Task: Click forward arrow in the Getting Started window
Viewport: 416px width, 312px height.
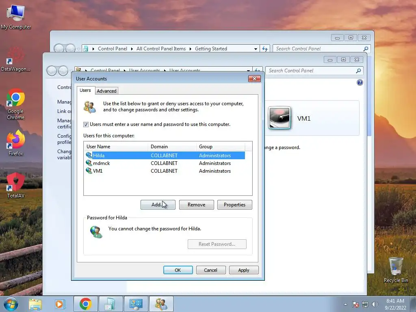Action: tap(70, 49)
